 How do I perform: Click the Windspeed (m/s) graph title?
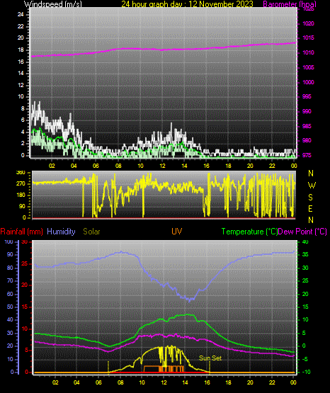click(53, 4)
